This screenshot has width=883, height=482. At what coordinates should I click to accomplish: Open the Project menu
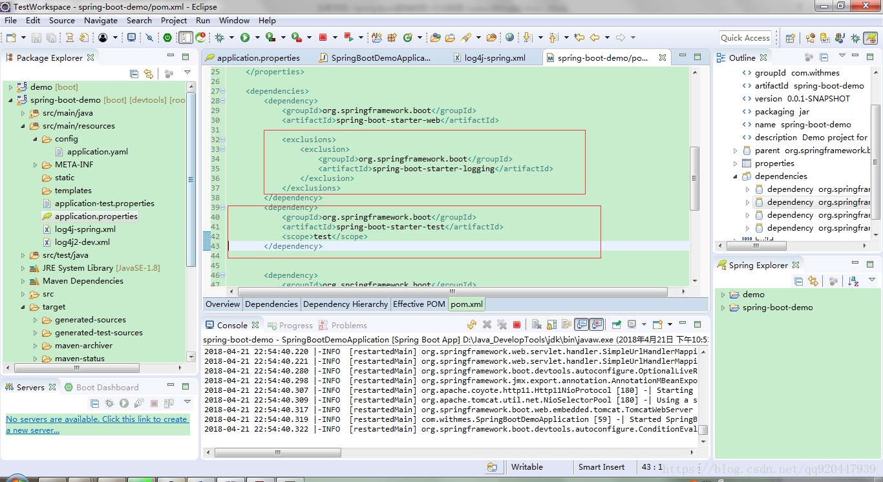point(174,20)
